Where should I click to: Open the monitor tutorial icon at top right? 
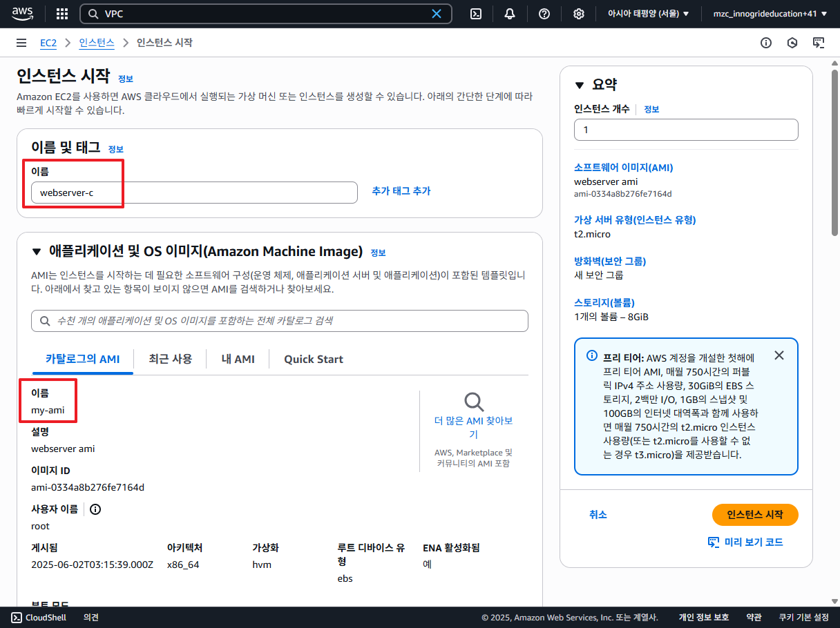819,43
